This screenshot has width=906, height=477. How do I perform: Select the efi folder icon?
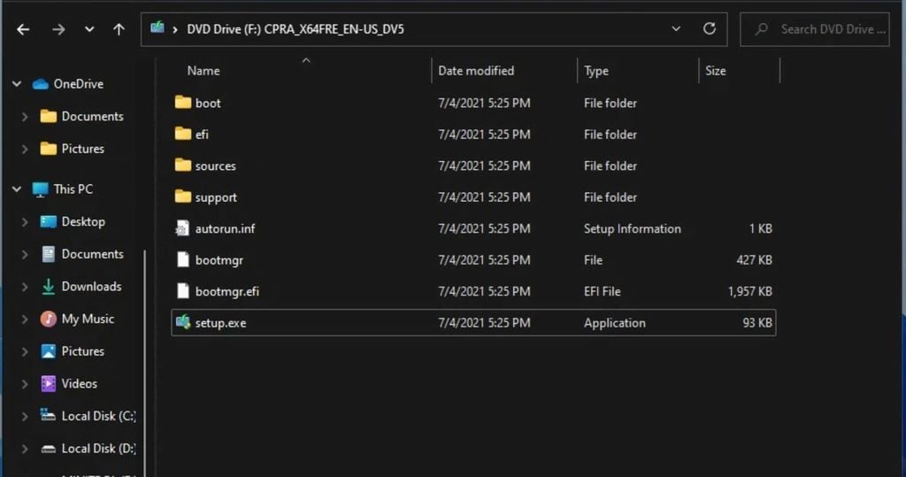[x=182, y=134]
